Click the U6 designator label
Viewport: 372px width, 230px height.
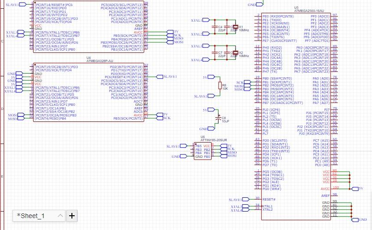point(203,137)
